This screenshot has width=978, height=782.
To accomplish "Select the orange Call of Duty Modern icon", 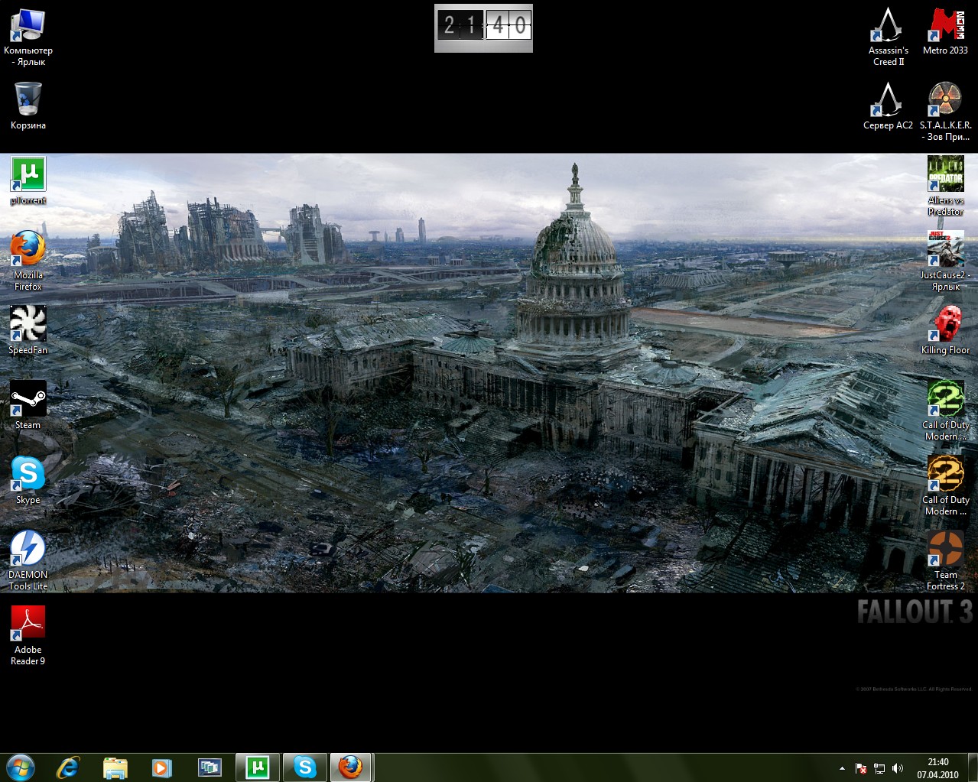I will pyautogui.click(x=946, y=485).
